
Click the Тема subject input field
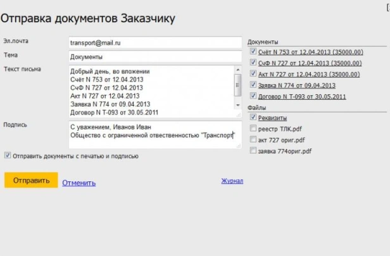155,57
